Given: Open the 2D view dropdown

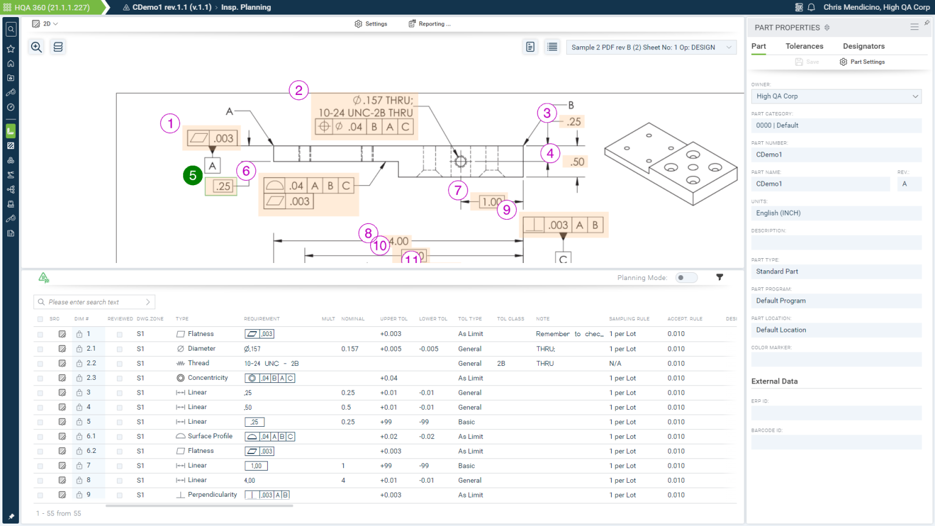Looking at the screenshot, I should click(x=44, y=23).
